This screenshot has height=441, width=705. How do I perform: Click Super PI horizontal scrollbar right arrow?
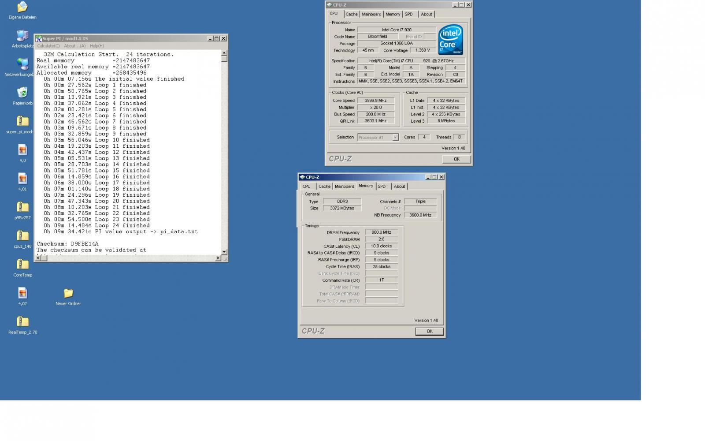click(x=218, y=258)
